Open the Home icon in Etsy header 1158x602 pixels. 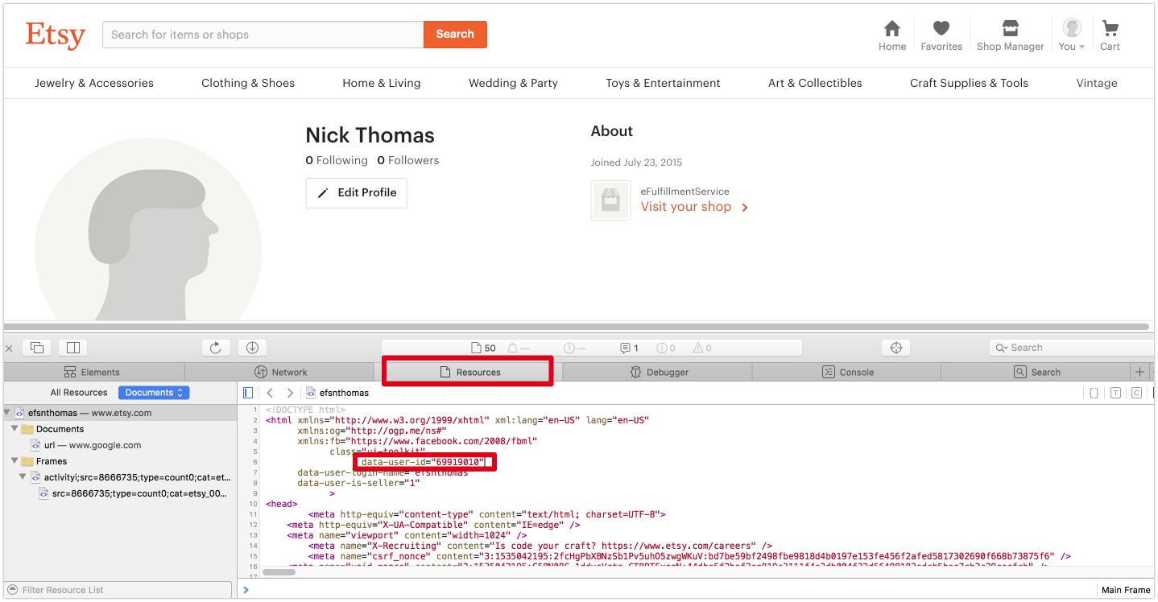[x=892, y=35]
